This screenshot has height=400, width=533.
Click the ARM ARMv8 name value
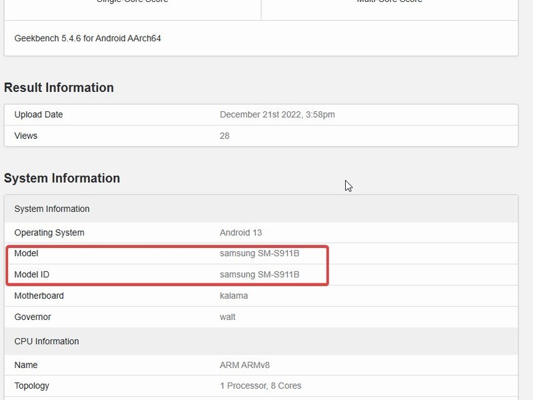pos(245,365)
